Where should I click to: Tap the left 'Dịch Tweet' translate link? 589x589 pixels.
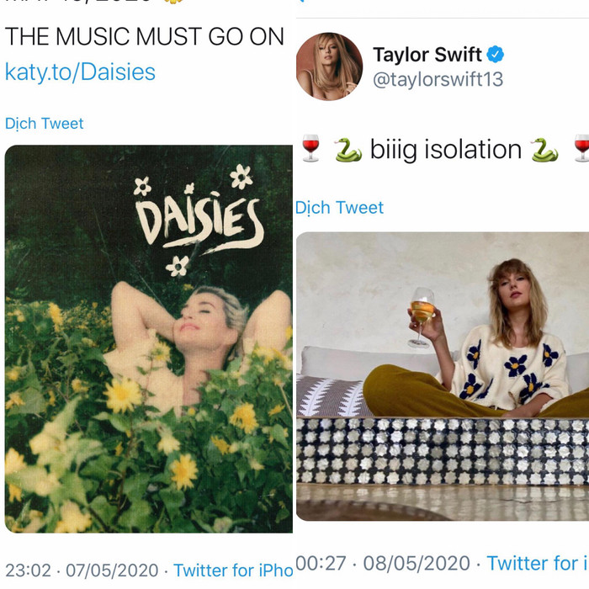pyautogui.click(x=44, y=124)
